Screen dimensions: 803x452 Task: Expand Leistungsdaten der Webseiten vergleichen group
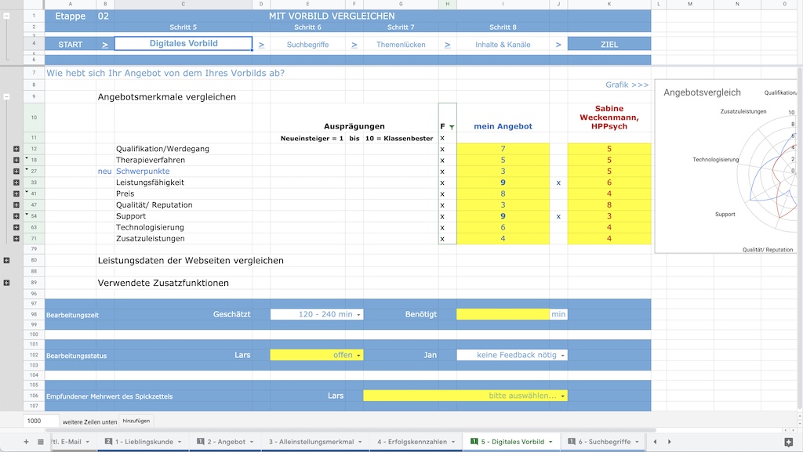[x=6, y=260]
